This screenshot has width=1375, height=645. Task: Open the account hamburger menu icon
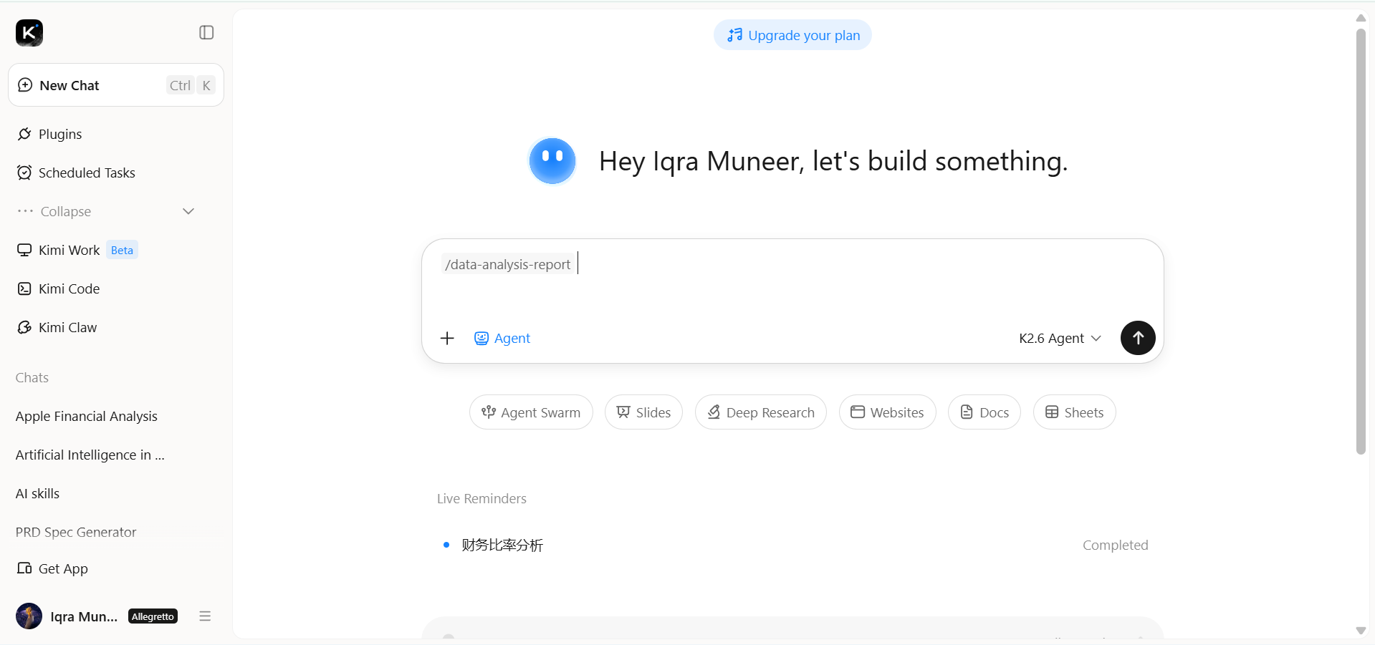pyautogui.click(x=205, y=616)
